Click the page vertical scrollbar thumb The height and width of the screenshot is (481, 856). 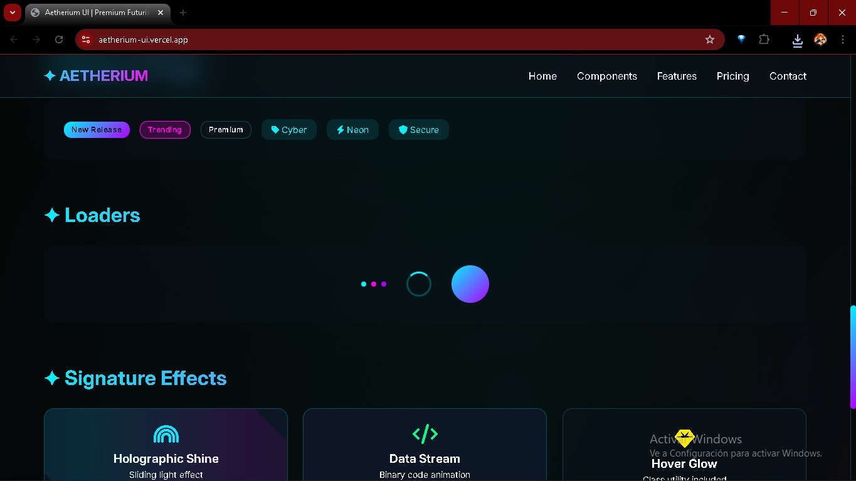(853, 357)
